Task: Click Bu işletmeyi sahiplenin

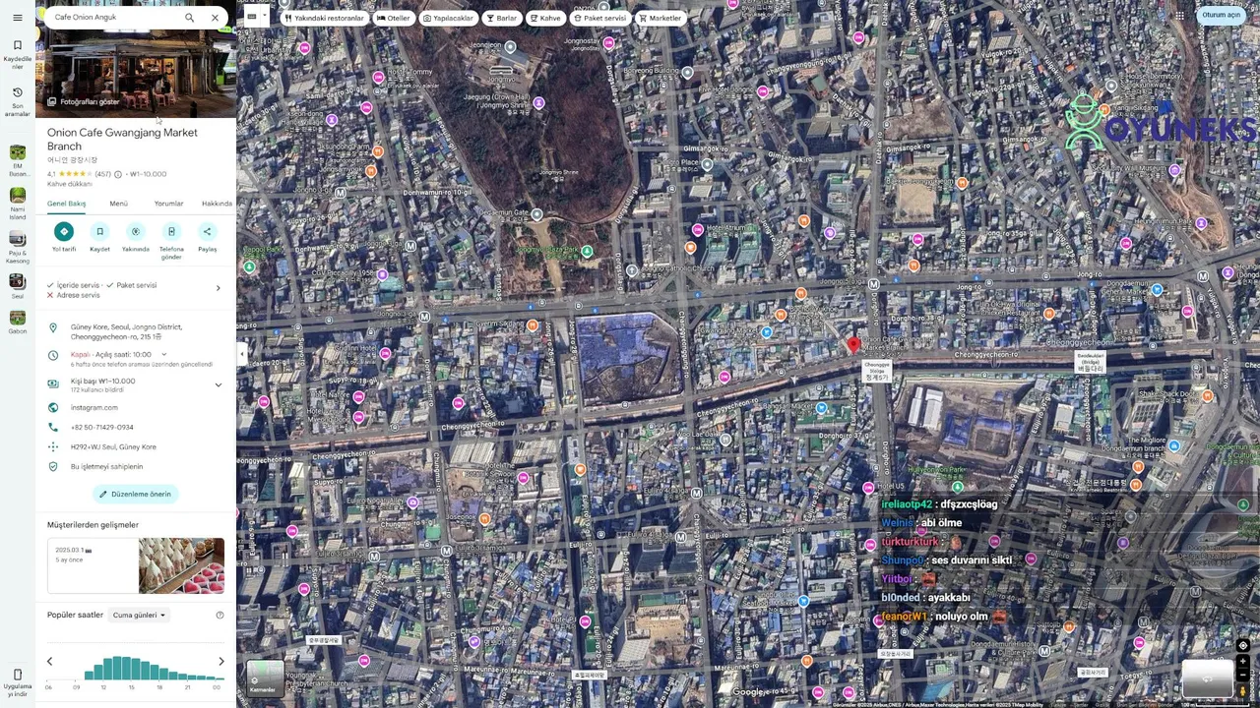Action: point(107,466)
